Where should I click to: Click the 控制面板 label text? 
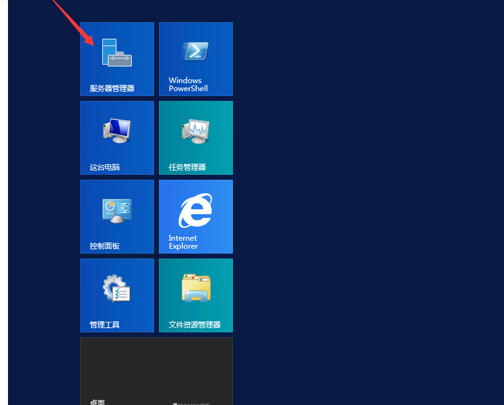(105, 246)
